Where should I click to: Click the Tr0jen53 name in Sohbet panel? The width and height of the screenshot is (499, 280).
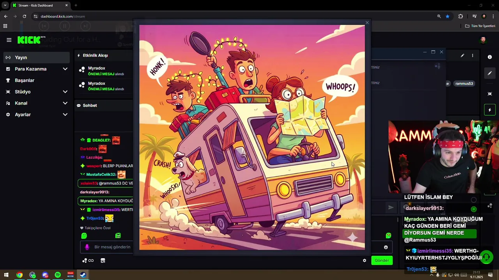[x=95, y=219]
